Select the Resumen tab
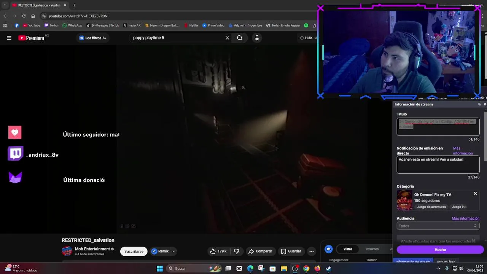This screenshot has width=487, height=274. [372, 249]
